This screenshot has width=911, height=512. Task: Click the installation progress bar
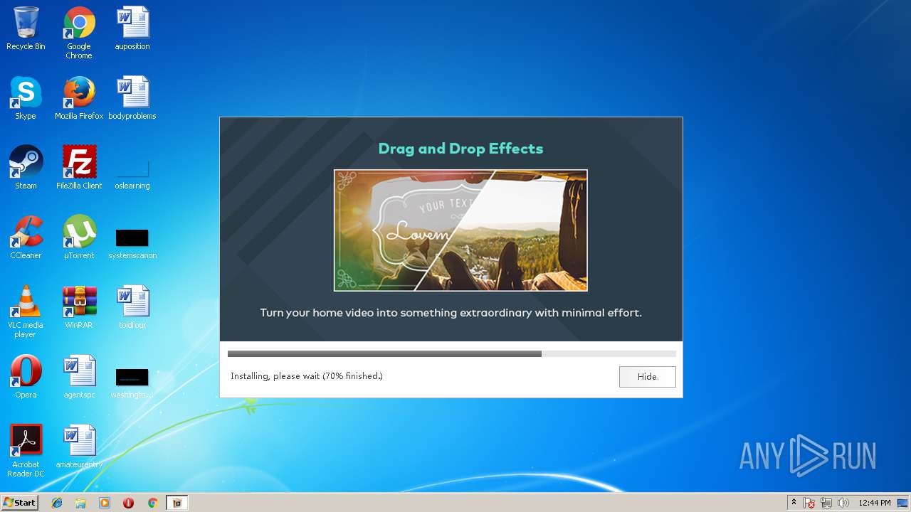[x=451, y=353]
